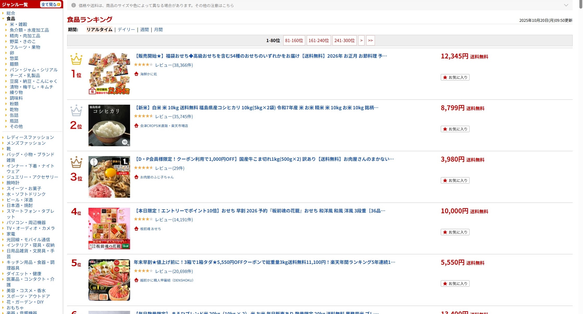Click the silver crown icon for rank 2
Viewport: 583px width, 314px height.
76,111
